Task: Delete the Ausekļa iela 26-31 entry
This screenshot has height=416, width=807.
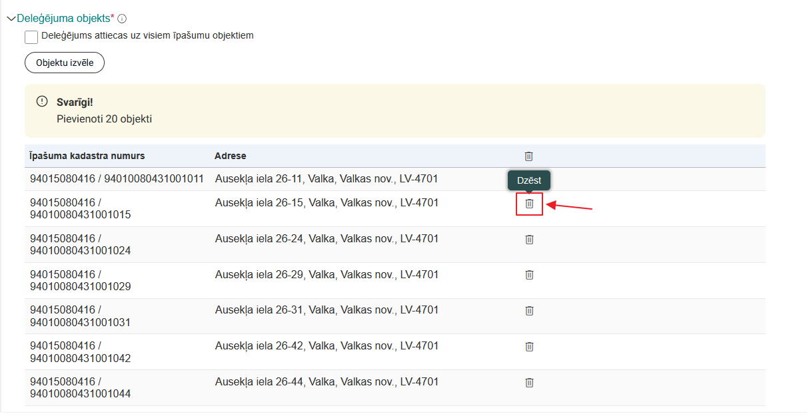Action: pos(529,311)
